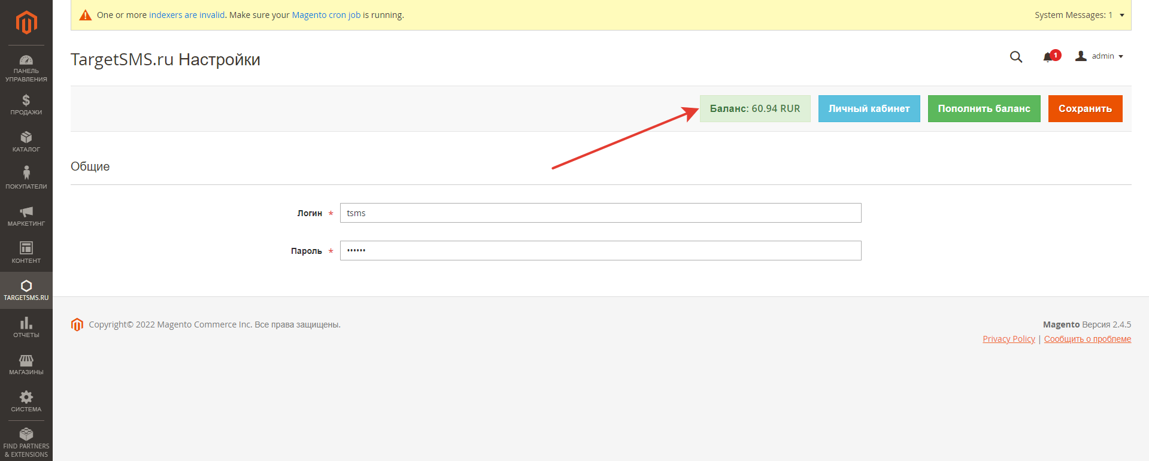The width and height of the screenshot is (1149, 461).
Task: Click the footer Magento logo
Action: [77, 324]
